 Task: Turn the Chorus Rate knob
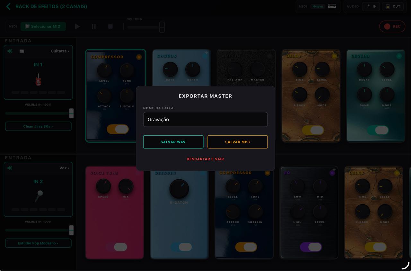(170, 69)
